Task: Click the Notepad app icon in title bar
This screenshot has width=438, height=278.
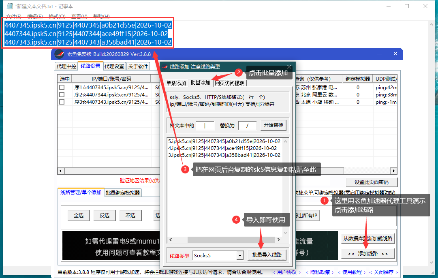Action: tap(10, 6)
